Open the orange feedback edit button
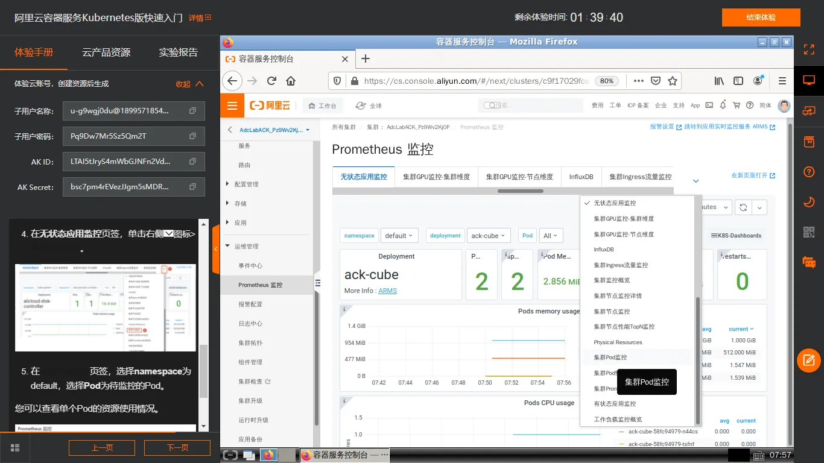This screenshot has width=824, height=463. pyautogui.click(x=809, y=361)
